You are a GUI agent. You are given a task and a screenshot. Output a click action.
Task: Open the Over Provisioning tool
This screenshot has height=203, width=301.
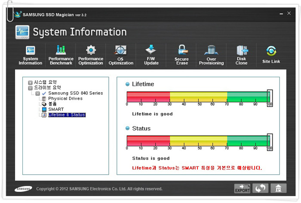212,55
